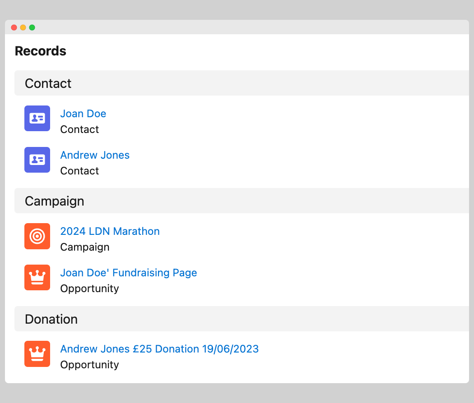Open Andrew Jones £25 Donation 19/06/2023 link
Image resolution: width=474 pixels, height=403 pixels.
(159, 349)
